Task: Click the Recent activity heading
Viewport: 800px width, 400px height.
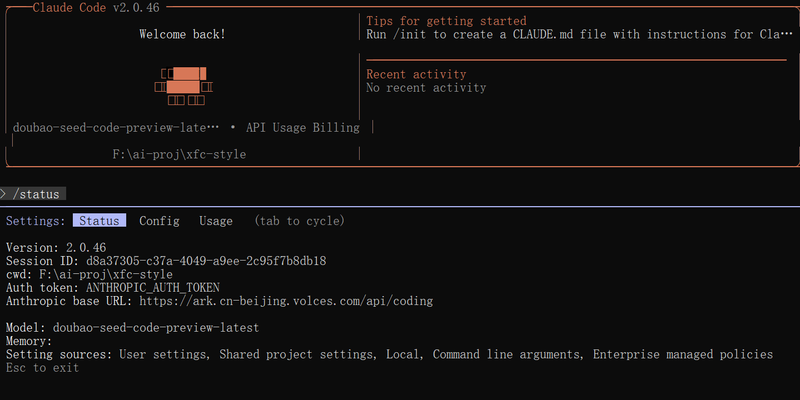Action: click(x=416, y=73)
